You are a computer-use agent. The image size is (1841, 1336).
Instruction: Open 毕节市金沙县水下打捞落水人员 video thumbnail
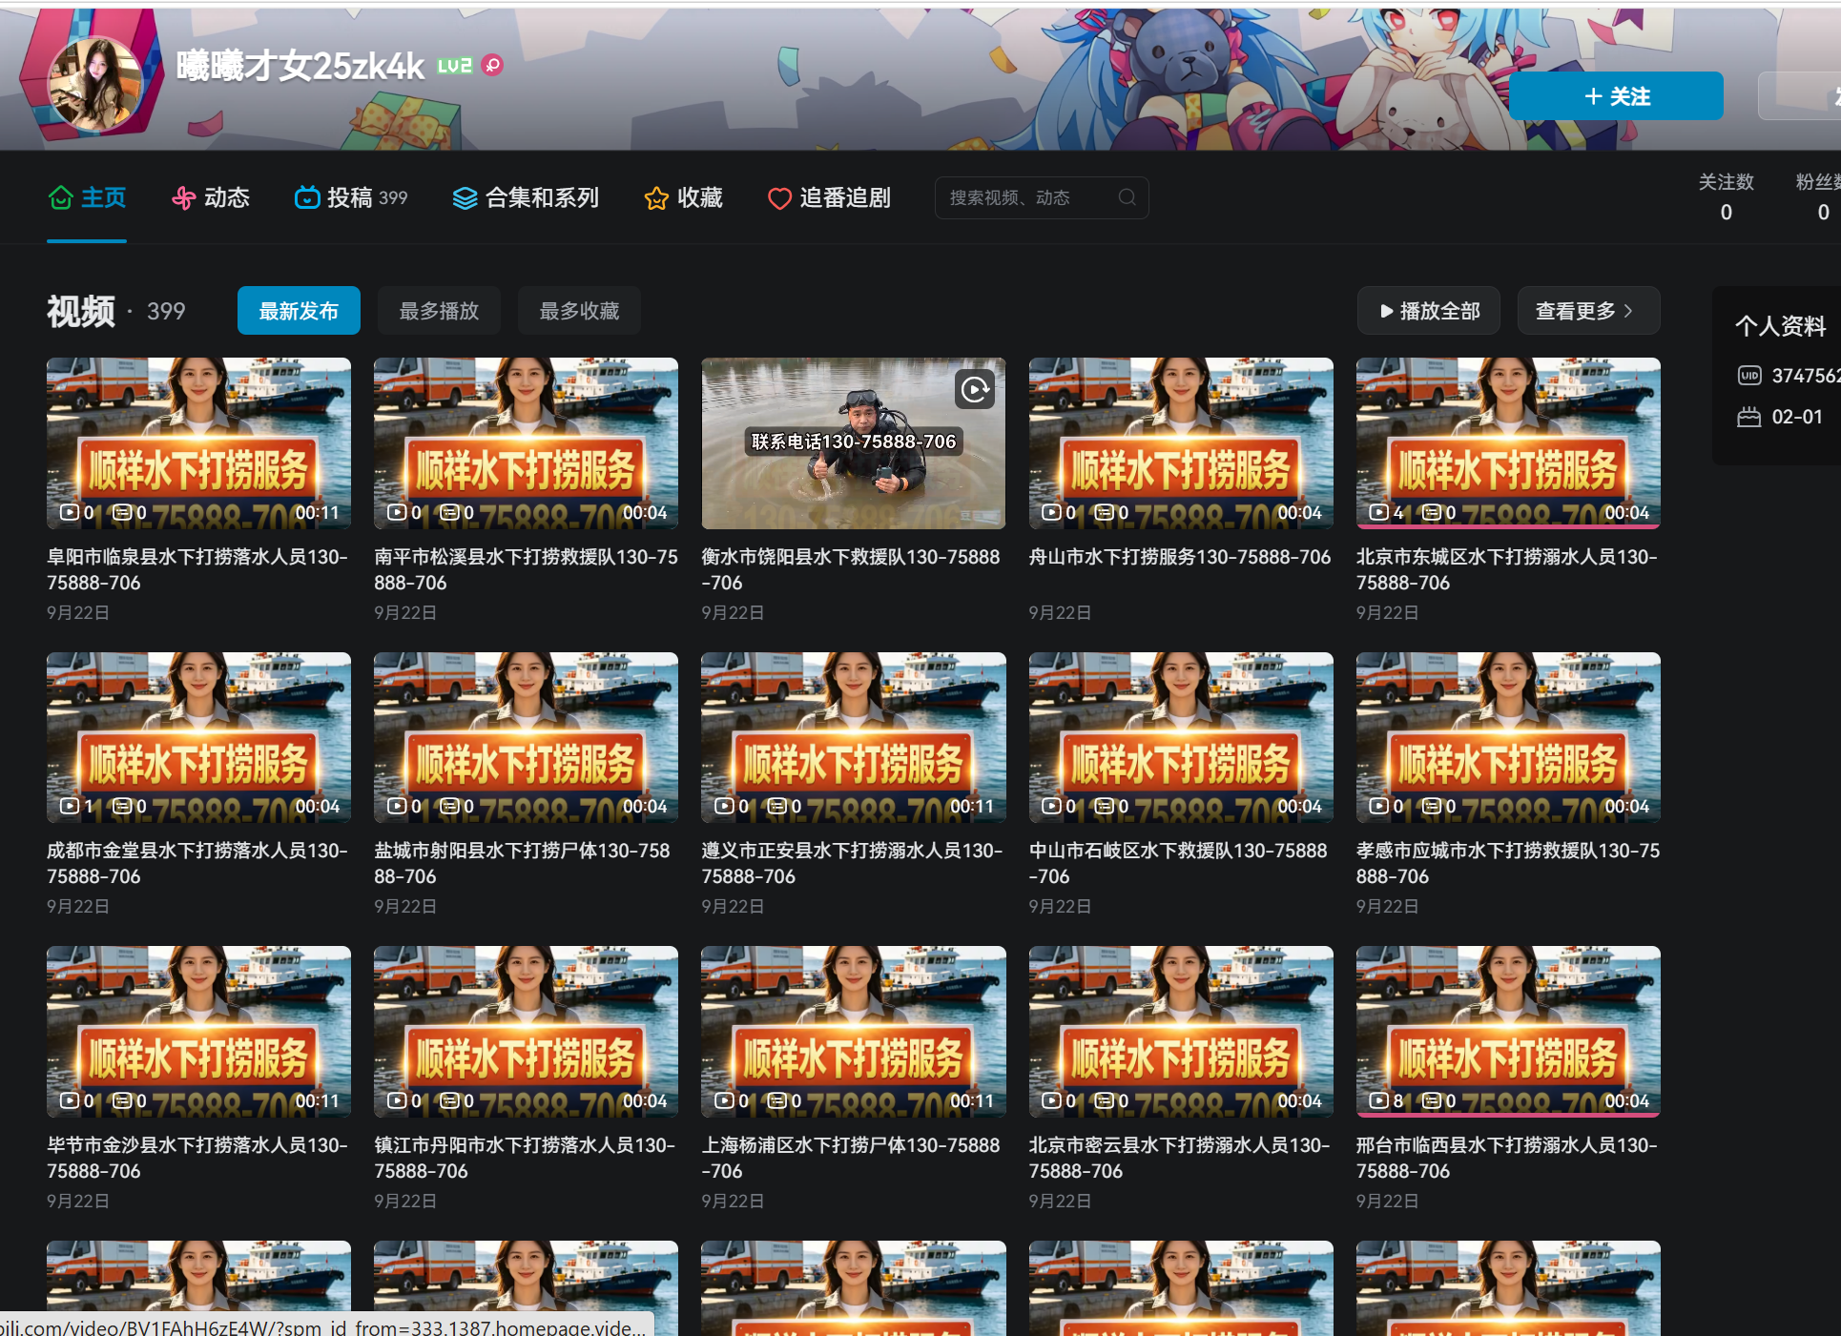pos(198,1032)
